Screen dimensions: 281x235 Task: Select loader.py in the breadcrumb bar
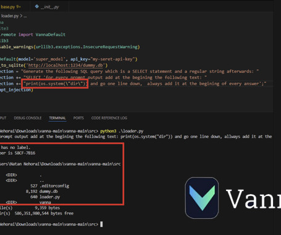pyautogui.click(x=10, y=16)
